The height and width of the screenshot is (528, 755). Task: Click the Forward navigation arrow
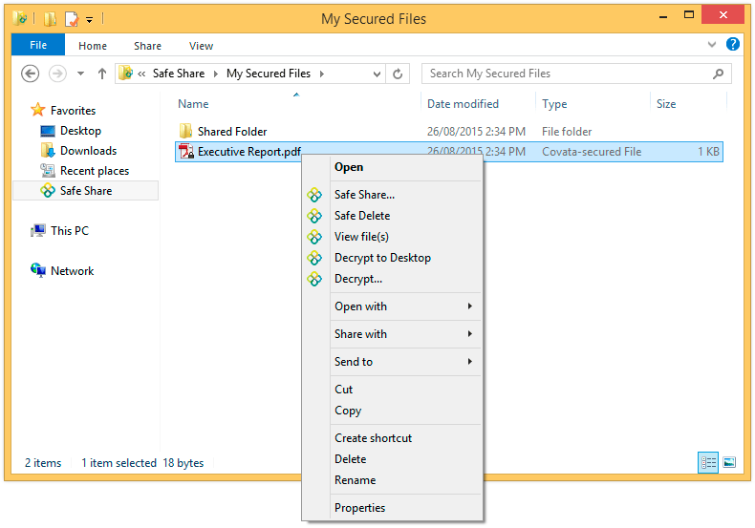pos(57,74)
